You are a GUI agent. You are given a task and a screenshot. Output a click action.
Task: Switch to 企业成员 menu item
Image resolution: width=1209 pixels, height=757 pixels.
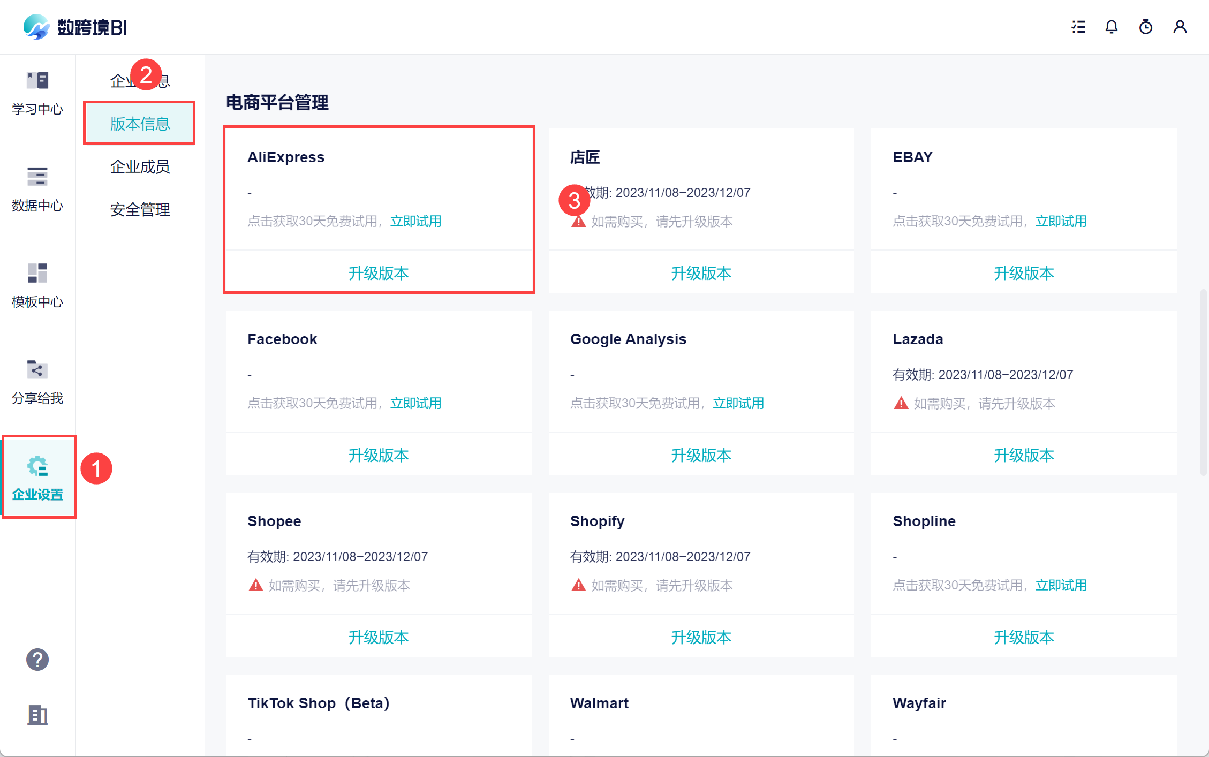point(140,166)
